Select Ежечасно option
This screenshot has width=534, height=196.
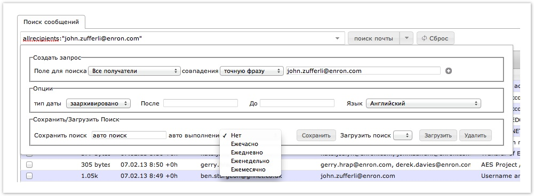[251, 144]
